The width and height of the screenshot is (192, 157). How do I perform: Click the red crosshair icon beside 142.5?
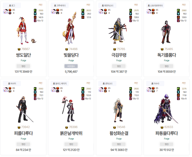(x=35, y=17)
